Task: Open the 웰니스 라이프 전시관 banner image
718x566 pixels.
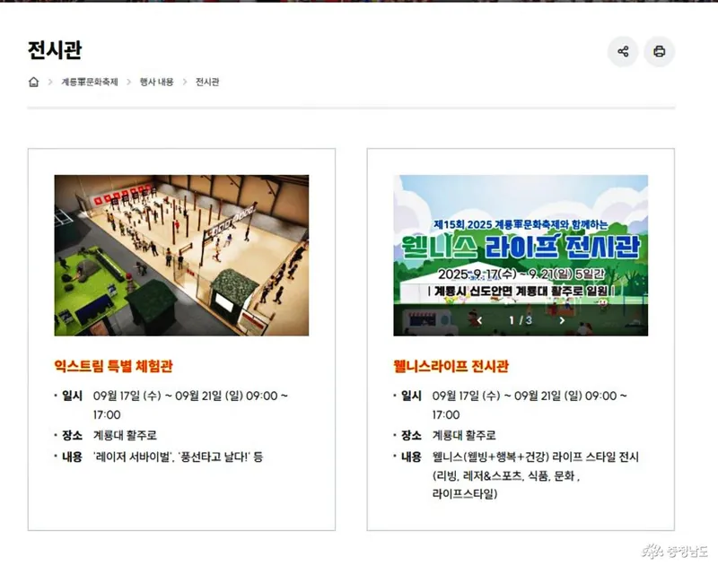Action: pyautogui.click(x=521, y=256)
